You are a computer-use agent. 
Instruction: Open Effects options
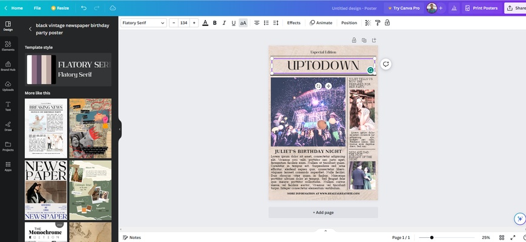point(294,23)
